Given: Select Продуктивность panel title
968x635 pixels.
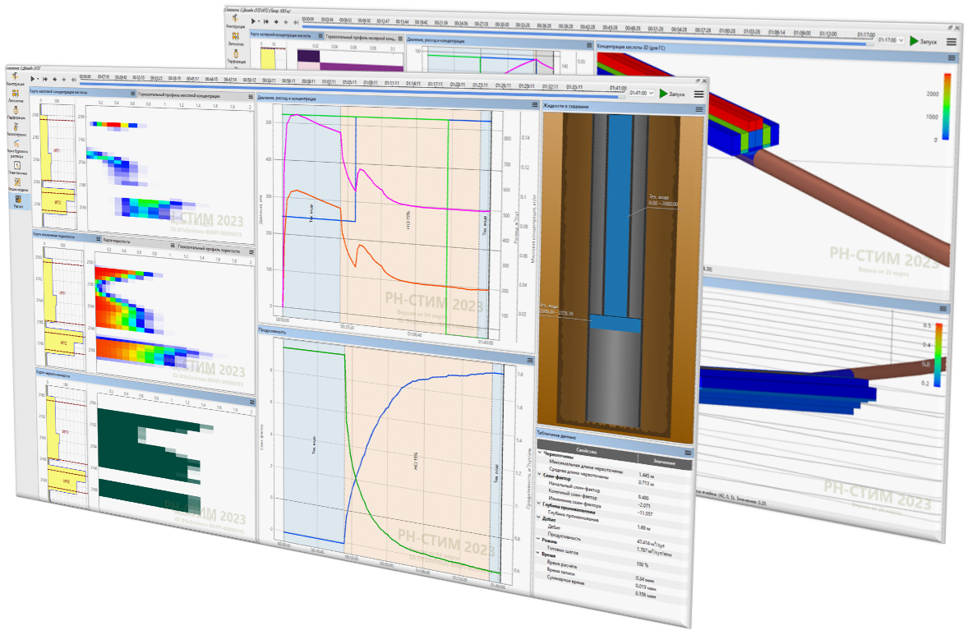Looking at the screenshot, I should (x=273, y=331).
